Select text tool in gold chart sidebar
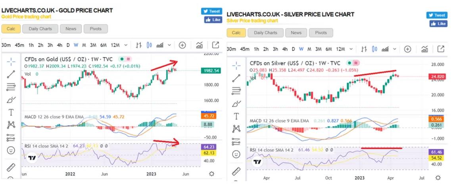 [x=11, y=112]
